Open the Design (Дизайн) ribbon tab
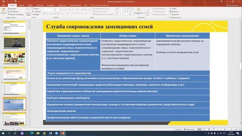Viewport: 242px width, 136px height. pyautogui.click(x=30, y=5)
